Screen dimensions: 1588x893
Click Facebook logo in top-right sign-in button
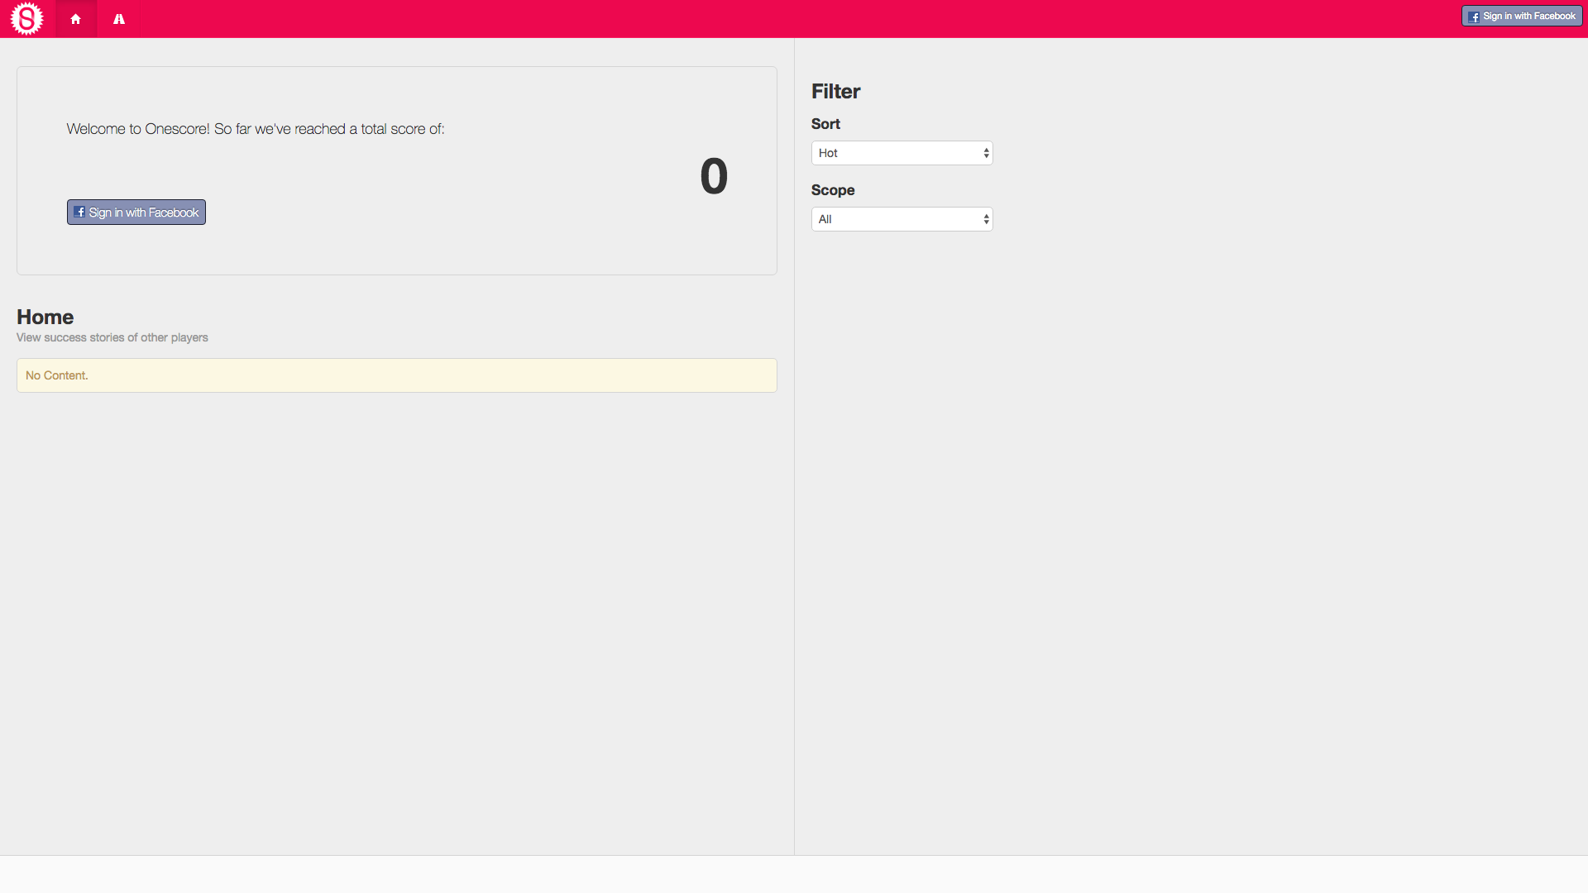[1474, 17]
